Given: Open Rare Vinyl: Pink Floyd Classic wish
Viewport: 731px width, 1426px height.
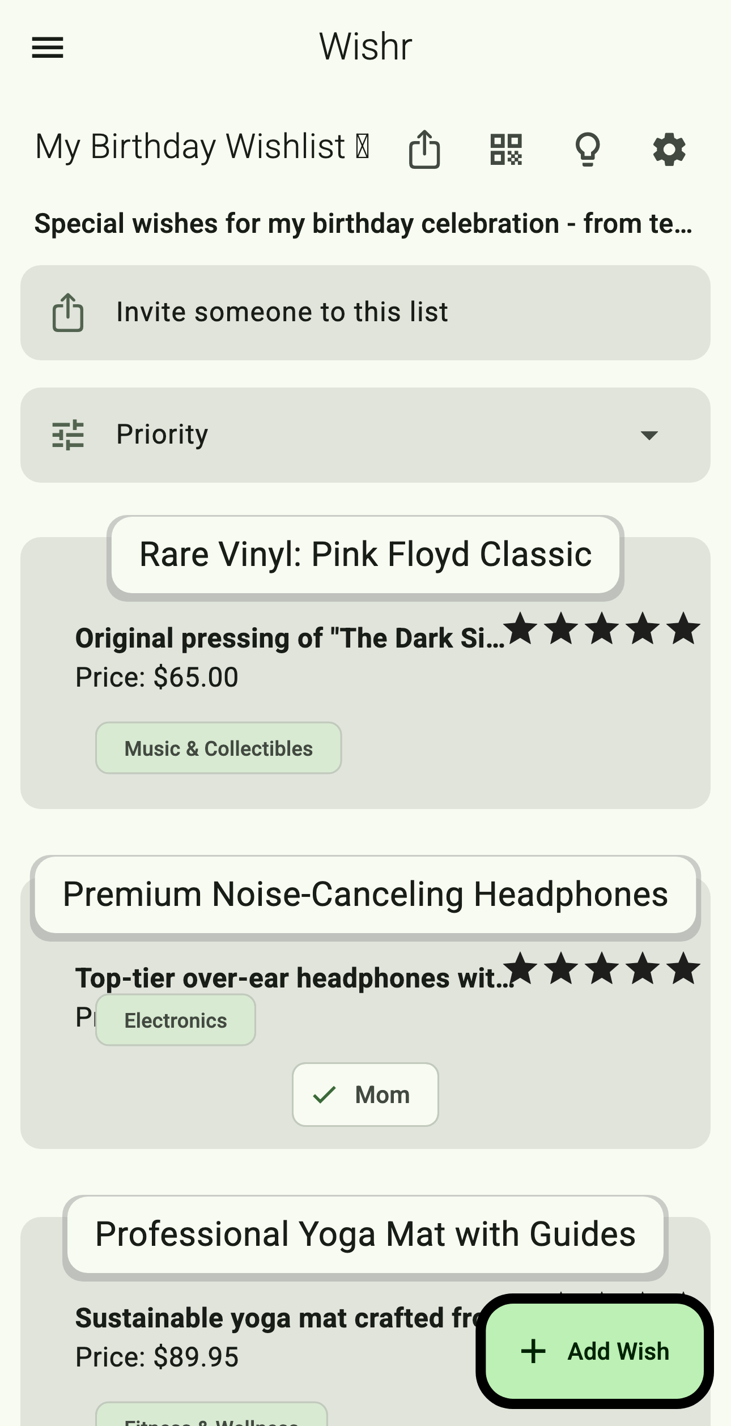Looking at the screenshot, I should coord(365,554).
